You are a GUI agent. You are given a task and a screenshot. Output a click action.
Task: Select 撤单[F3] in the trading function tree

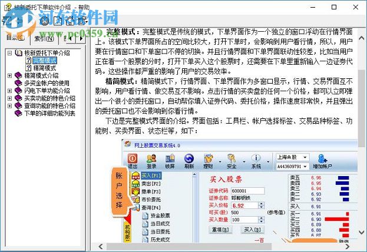point(151,191)
